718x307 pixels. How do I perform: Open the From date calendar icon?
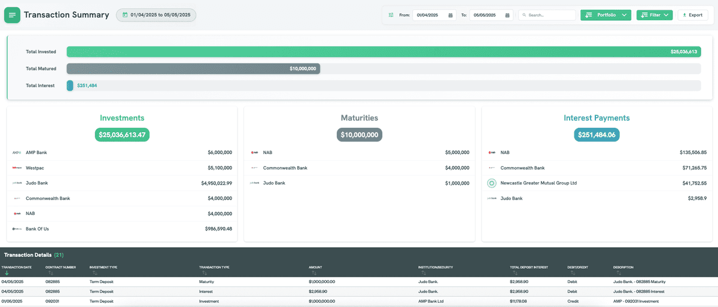[x=451, y=15]
